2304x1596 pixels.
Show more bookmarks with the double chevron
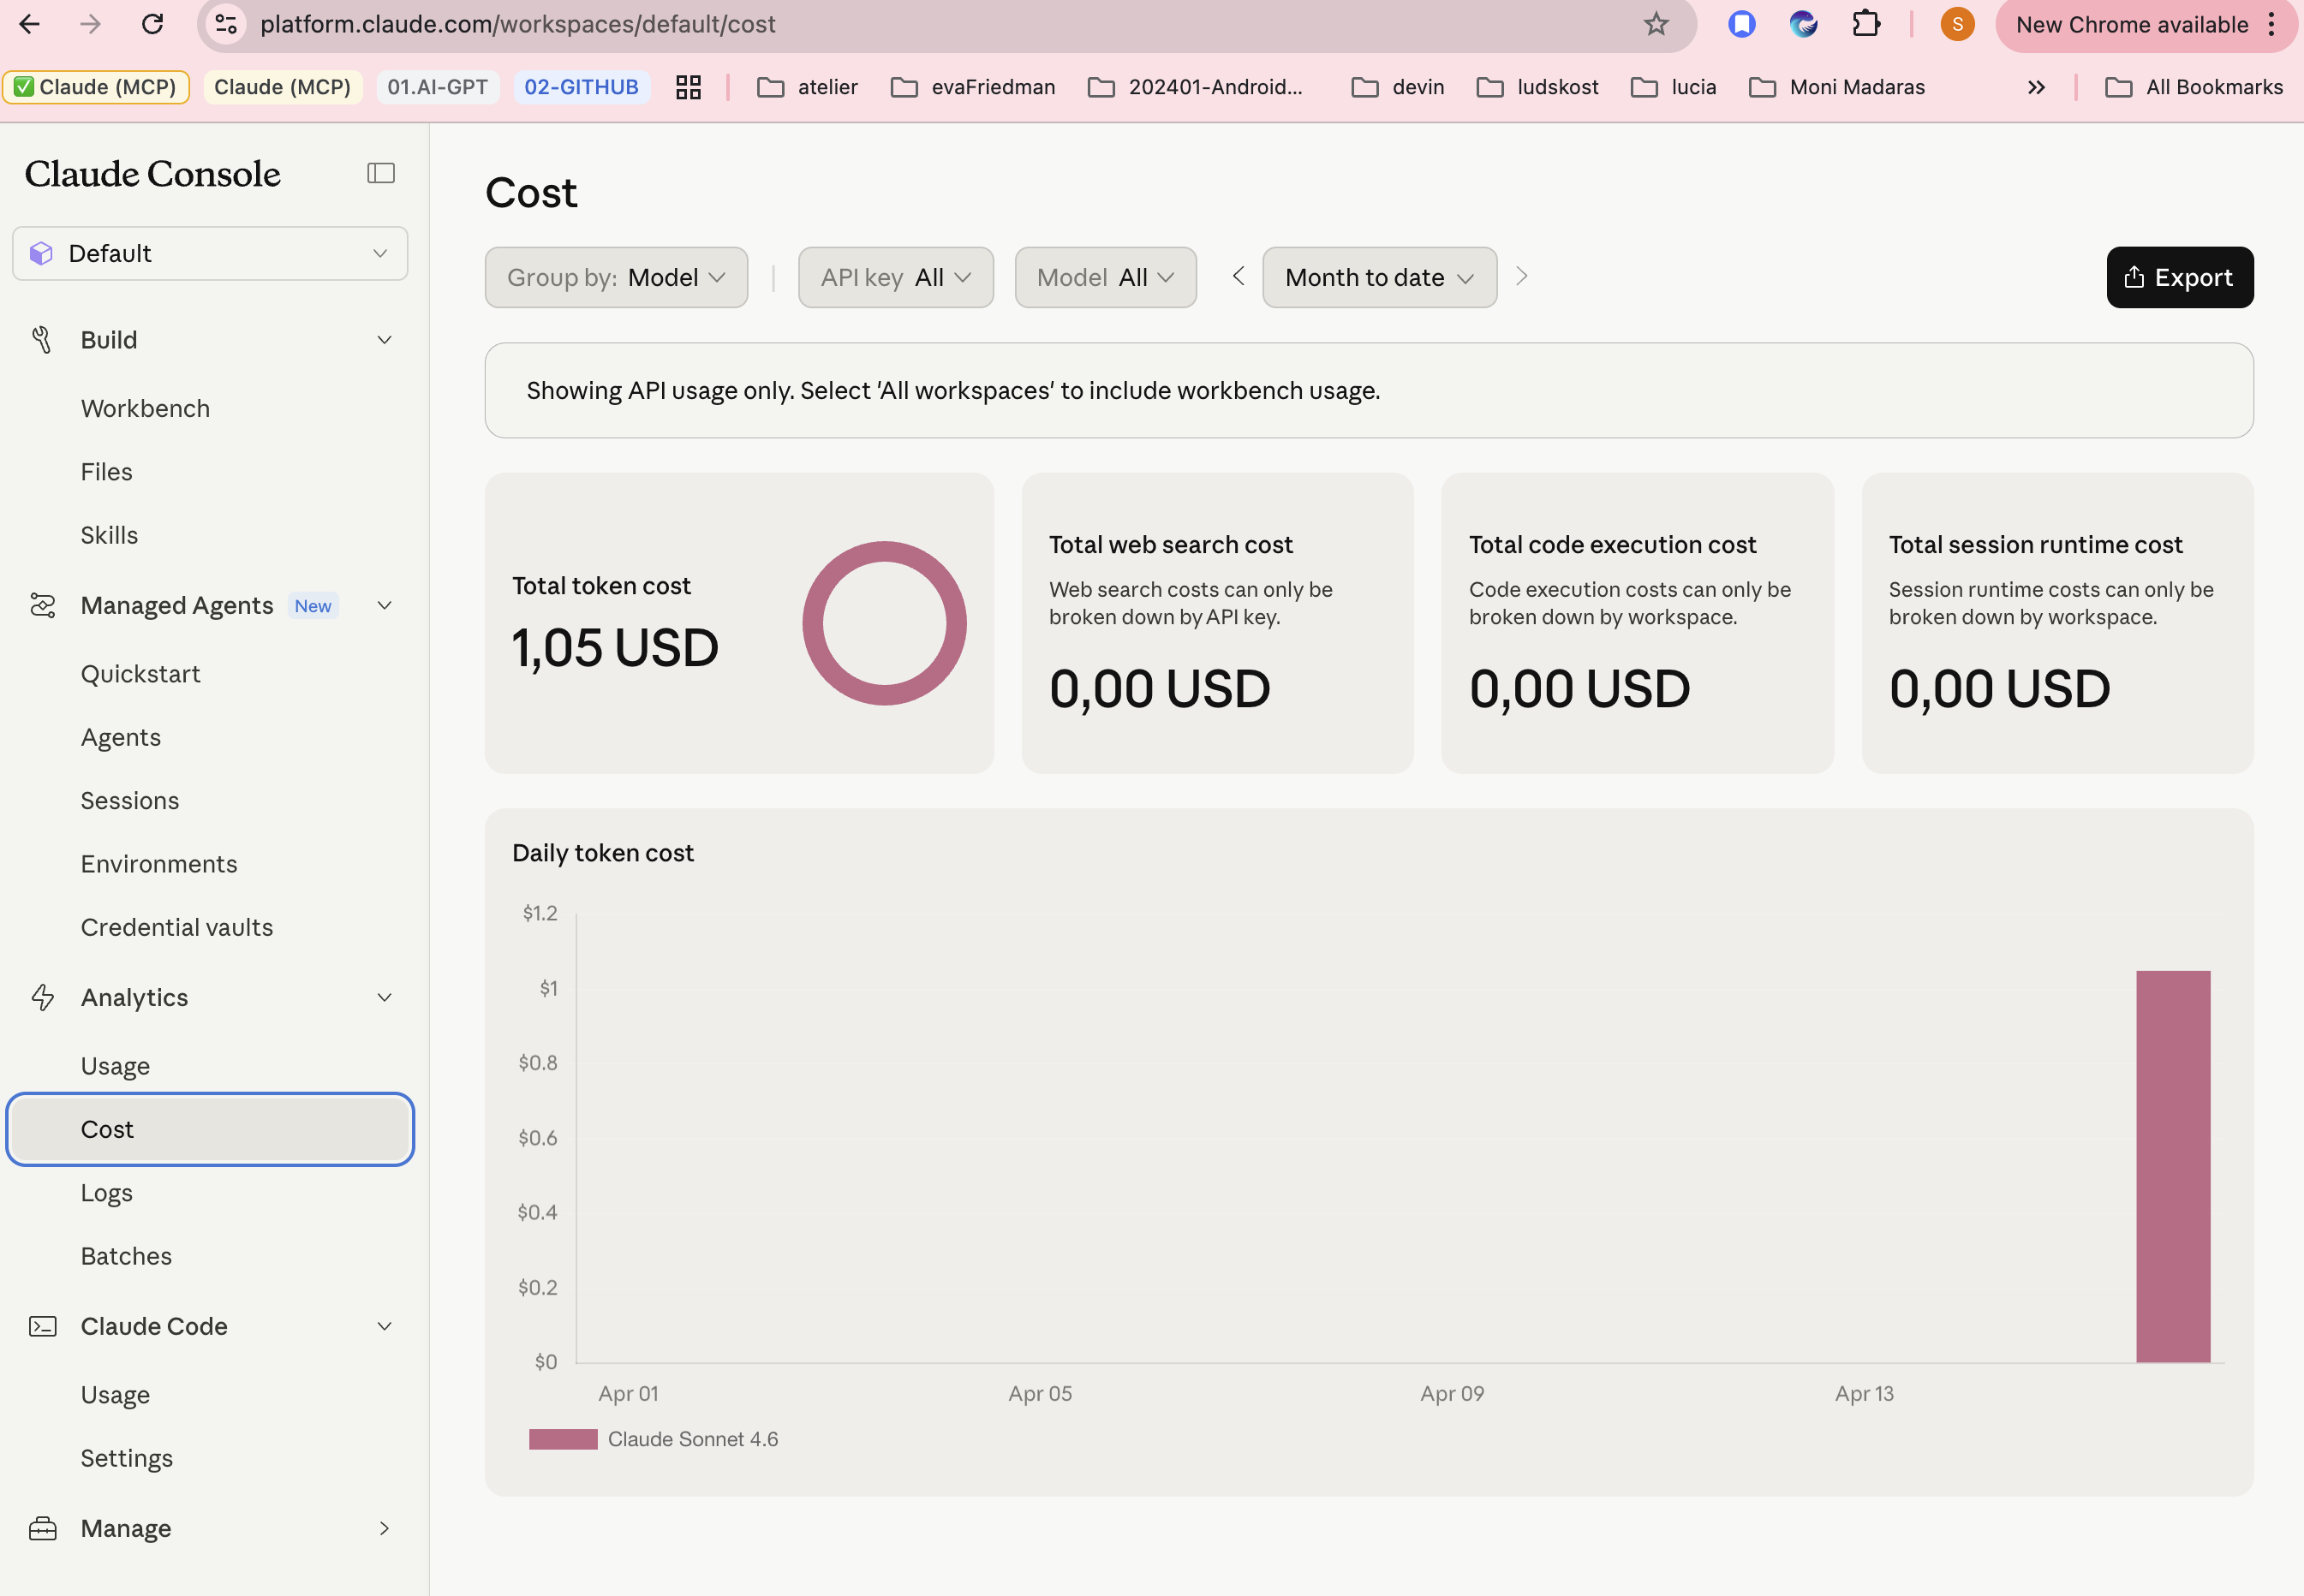click(2036, 87)
